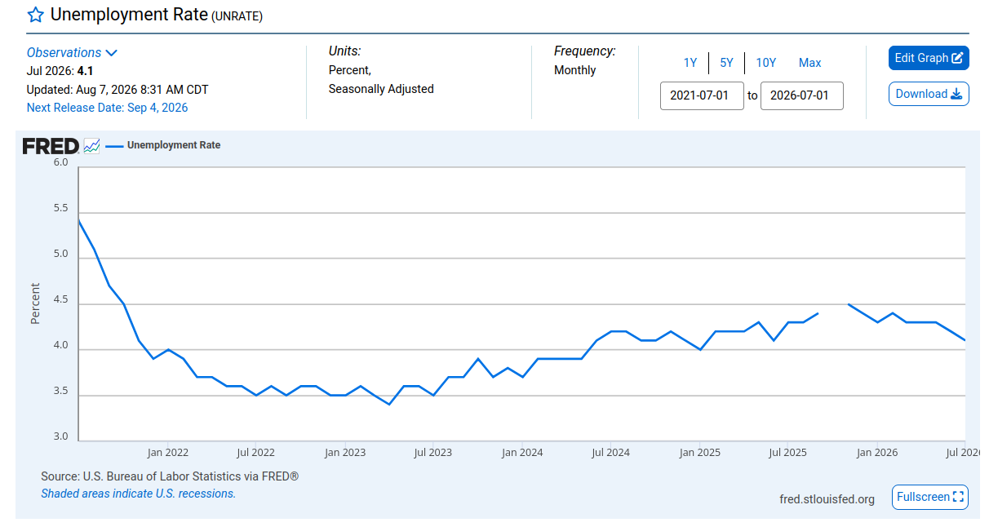
Task: Edit the start date field 2021-07-01
Action: (702, 95)
